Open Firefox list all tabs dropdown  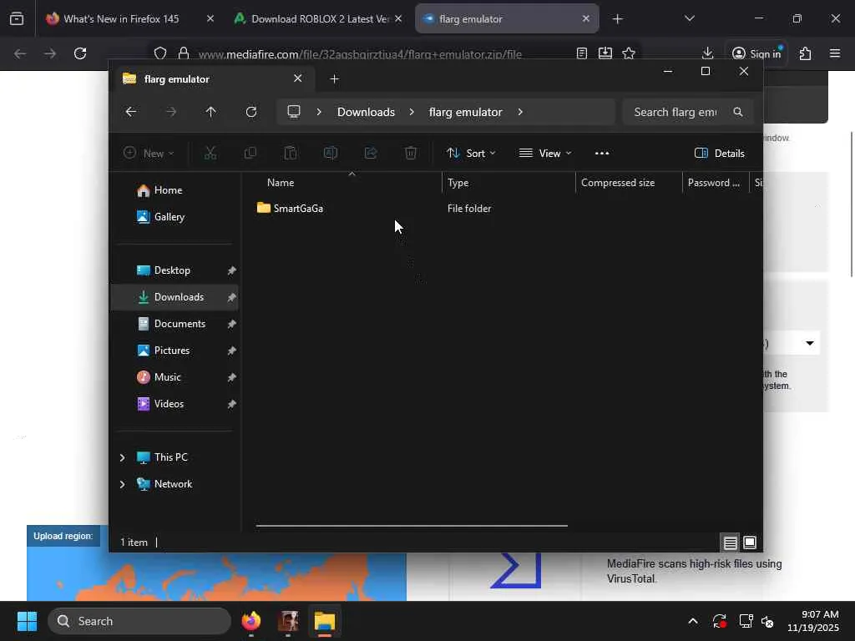pos(689,19)
